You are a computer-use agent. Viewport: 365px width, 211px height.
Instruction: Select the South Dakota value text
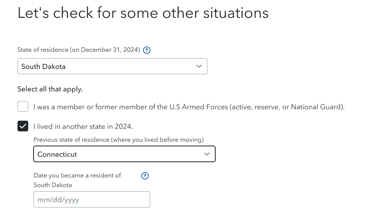click(44, 67)
